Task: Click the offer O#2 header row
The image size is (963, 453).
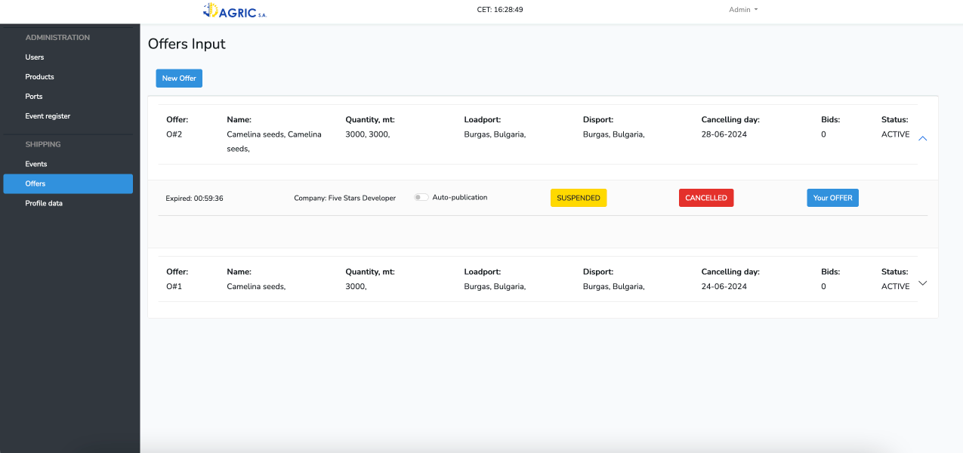Action: pos(529,134)
